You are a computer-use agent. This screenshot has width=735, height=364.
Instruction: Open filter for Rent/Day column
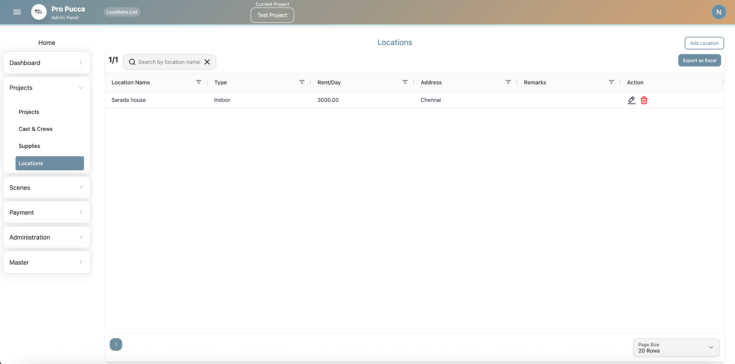point(405,82)
